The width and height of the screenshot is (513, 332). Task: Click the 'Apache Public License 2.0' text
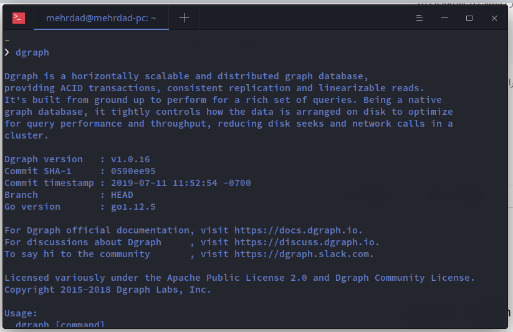click(x=237, y=278)
